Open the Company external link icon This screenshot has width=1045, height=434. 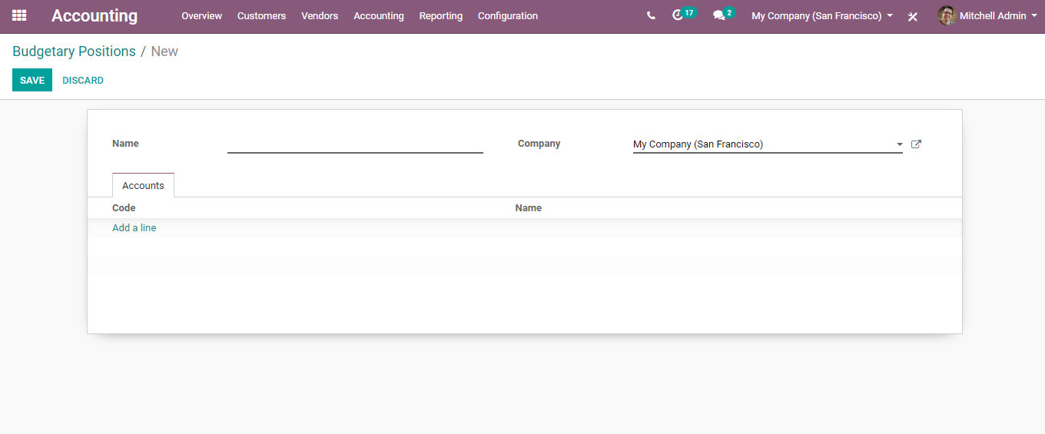(x=916, y=144)
